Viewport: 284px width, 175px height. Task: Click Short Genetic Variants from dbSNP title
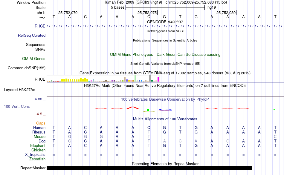tap(165, 64)
